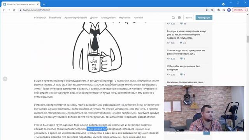Image resolution: width=249 pixels, height=140 pixels.
Task: Select the Синдром самозванца tab
Action: click(x=21, y=4)
